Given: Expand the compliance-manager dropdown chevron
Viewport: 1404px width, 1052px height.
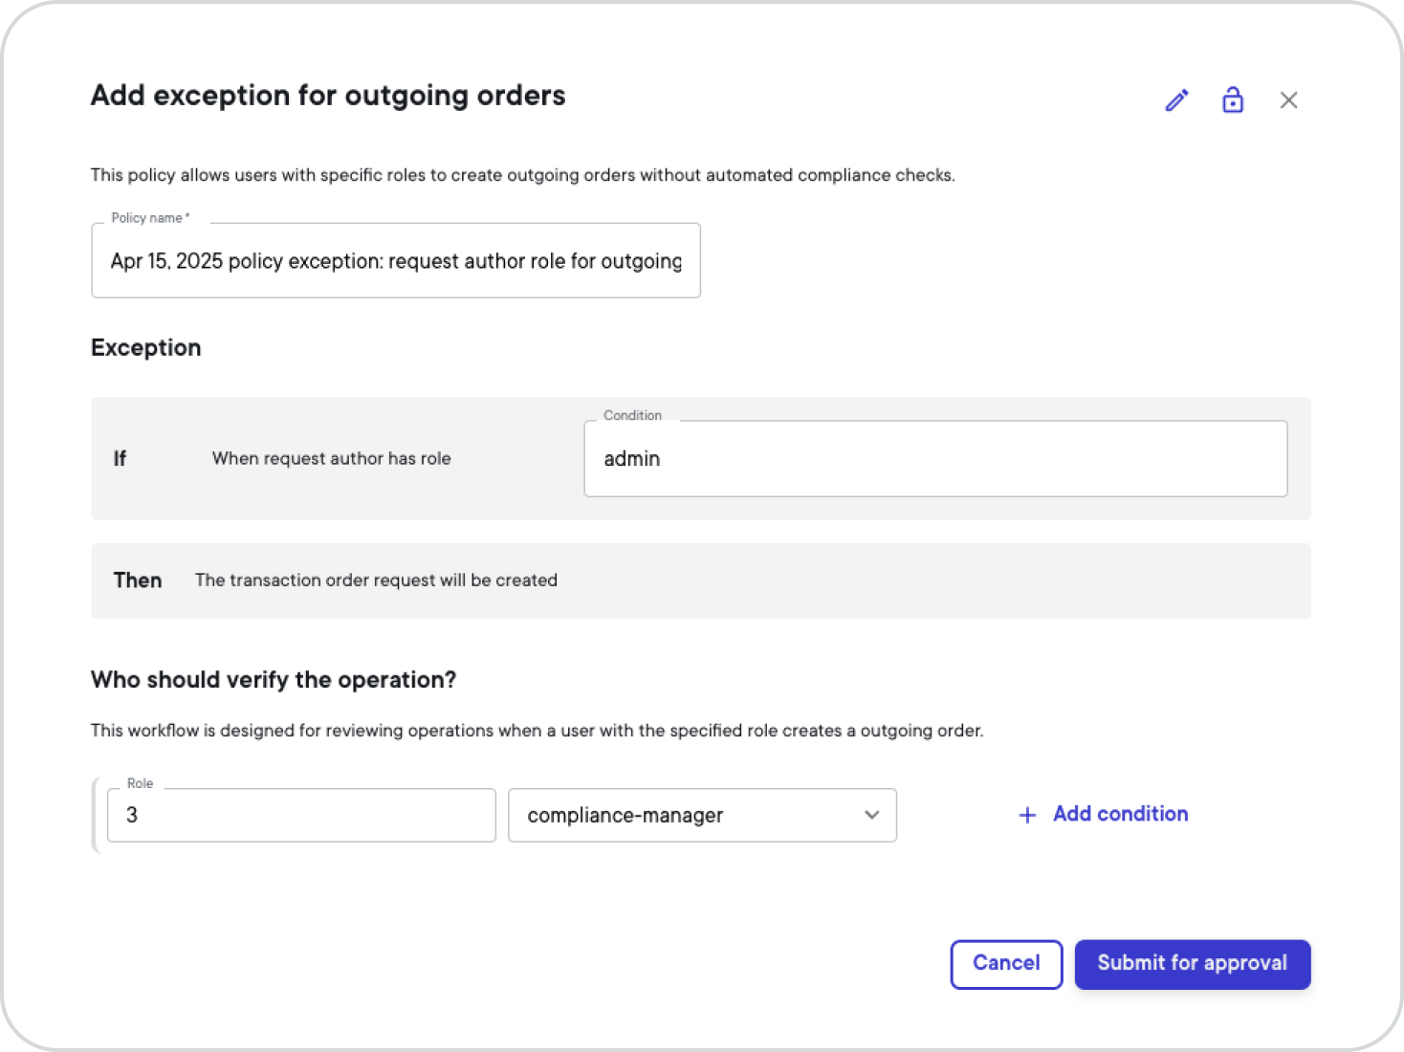Looking at the screenshot, I should (x=871, y=815).
